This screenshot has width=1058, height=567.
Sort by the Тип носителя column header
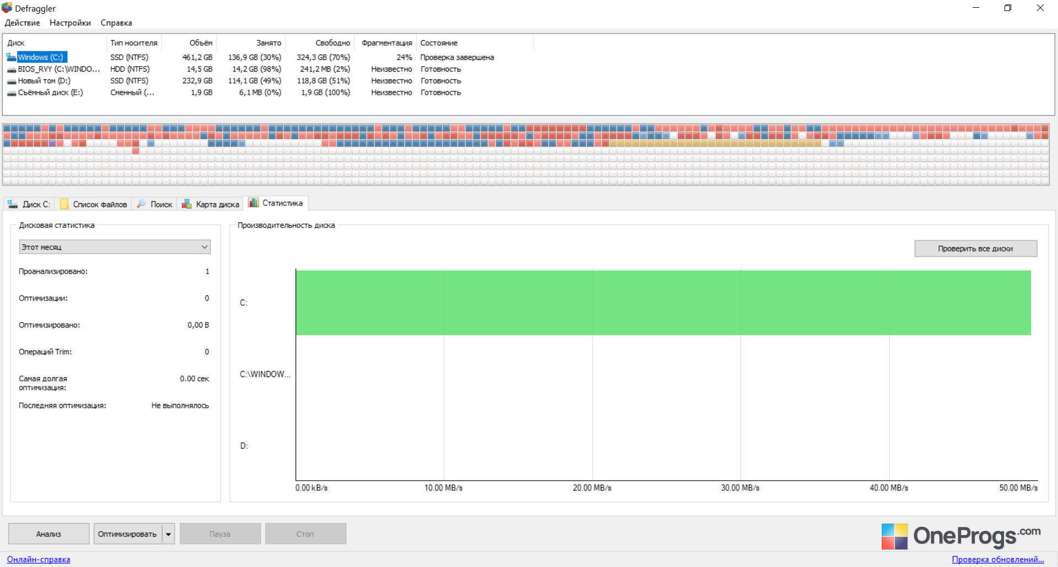[x=134, y=43]
